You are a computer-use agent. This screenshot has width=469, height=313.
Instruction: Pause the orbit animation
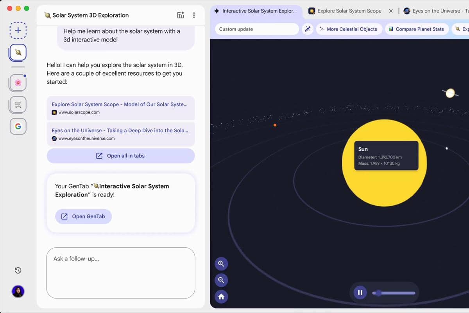[x=360, y=292]
